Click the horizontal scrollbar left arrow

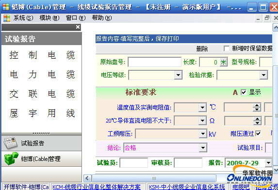[87, 178]
